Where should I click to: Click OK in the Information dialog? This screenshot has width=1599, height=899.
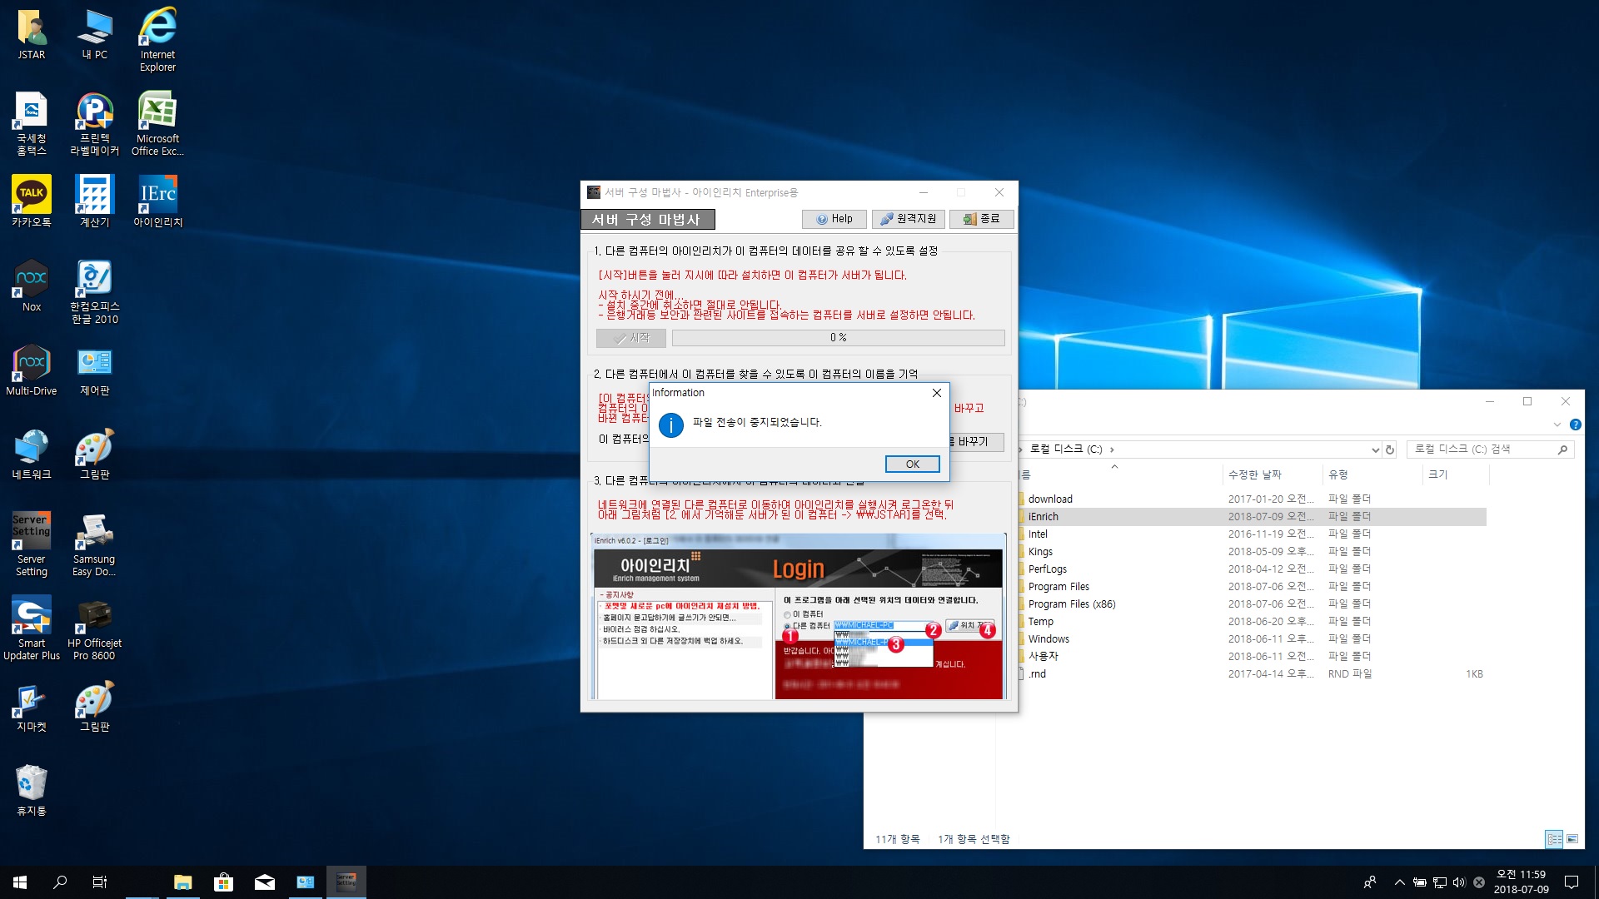click(x=912, y=464)
